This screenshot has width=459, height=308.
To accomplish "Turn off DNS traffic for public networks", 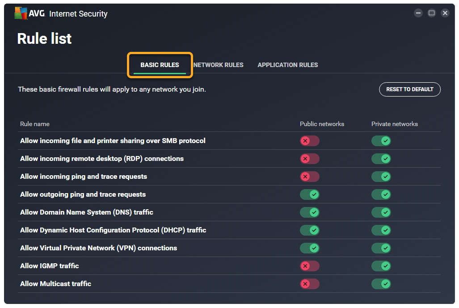I will click(309, 212).
